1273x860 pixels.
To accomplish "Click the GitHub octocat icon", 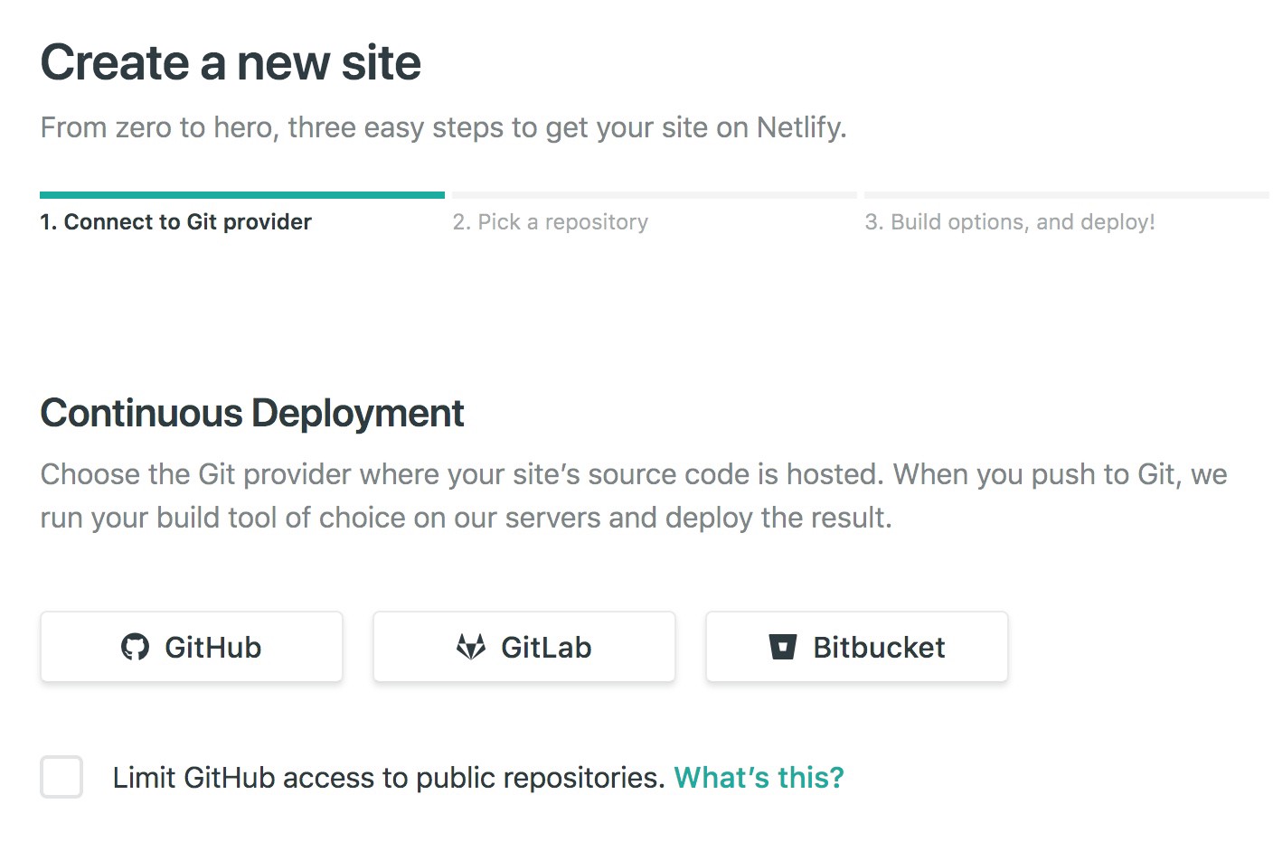I will (x=135, y=647).
